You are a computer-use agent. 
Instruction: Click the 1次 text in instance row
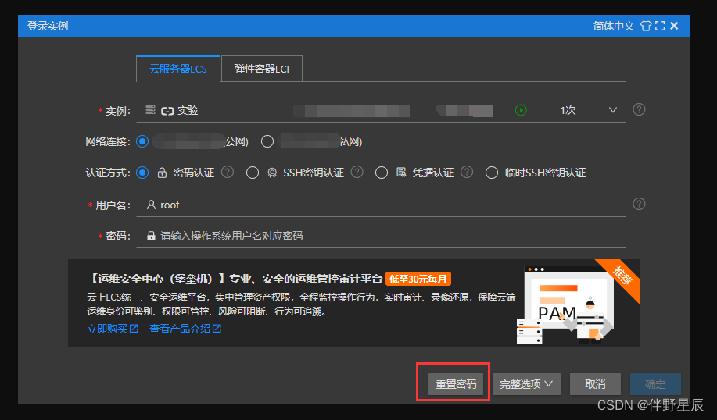tap(568, 110)
